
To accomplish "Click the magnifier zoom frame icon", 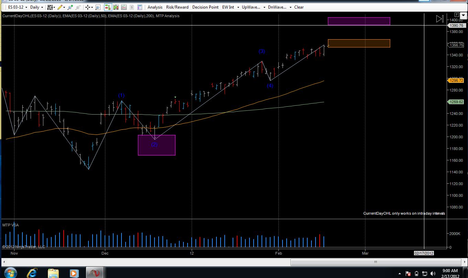I will (x=98, y=7).
